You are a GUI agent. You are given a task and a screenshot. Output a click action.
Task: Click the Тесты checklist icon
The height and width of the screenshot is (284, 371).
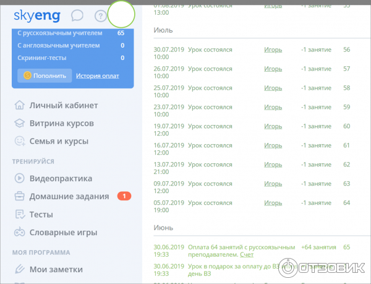20,215
